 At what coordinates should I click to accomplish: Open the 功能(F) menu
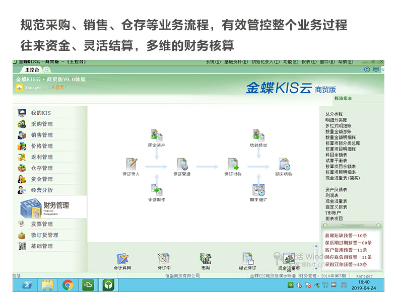click(x=291, y=62)
